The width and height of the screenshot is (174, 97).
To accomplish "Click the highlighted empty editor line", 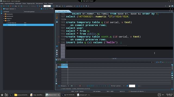I will click(120, 48).
